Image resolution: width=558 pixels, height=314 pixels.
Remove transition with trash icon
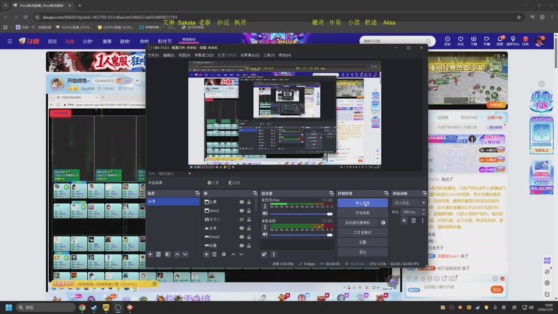[414, 220]
